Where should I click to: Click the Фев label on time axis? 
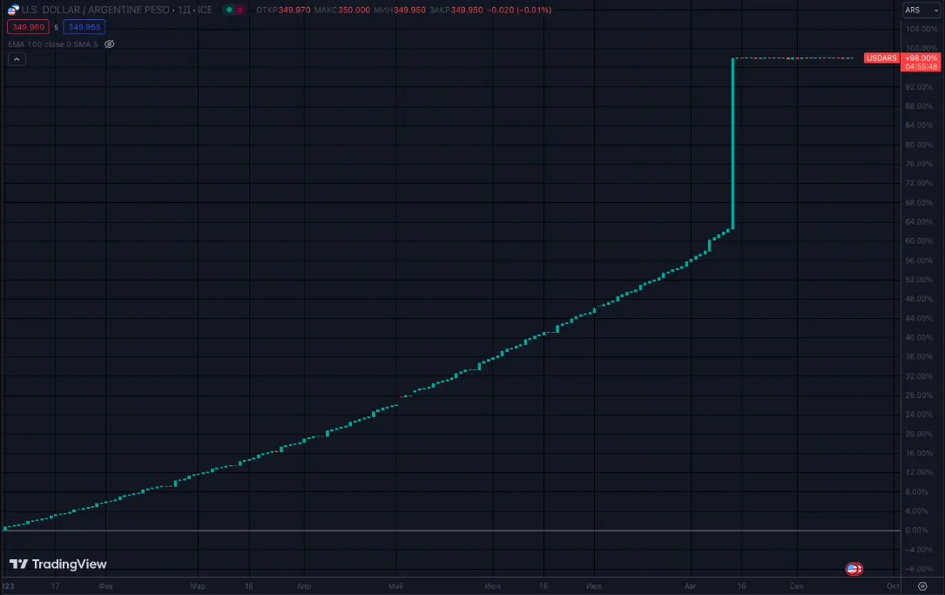click(x=105, y=586)
